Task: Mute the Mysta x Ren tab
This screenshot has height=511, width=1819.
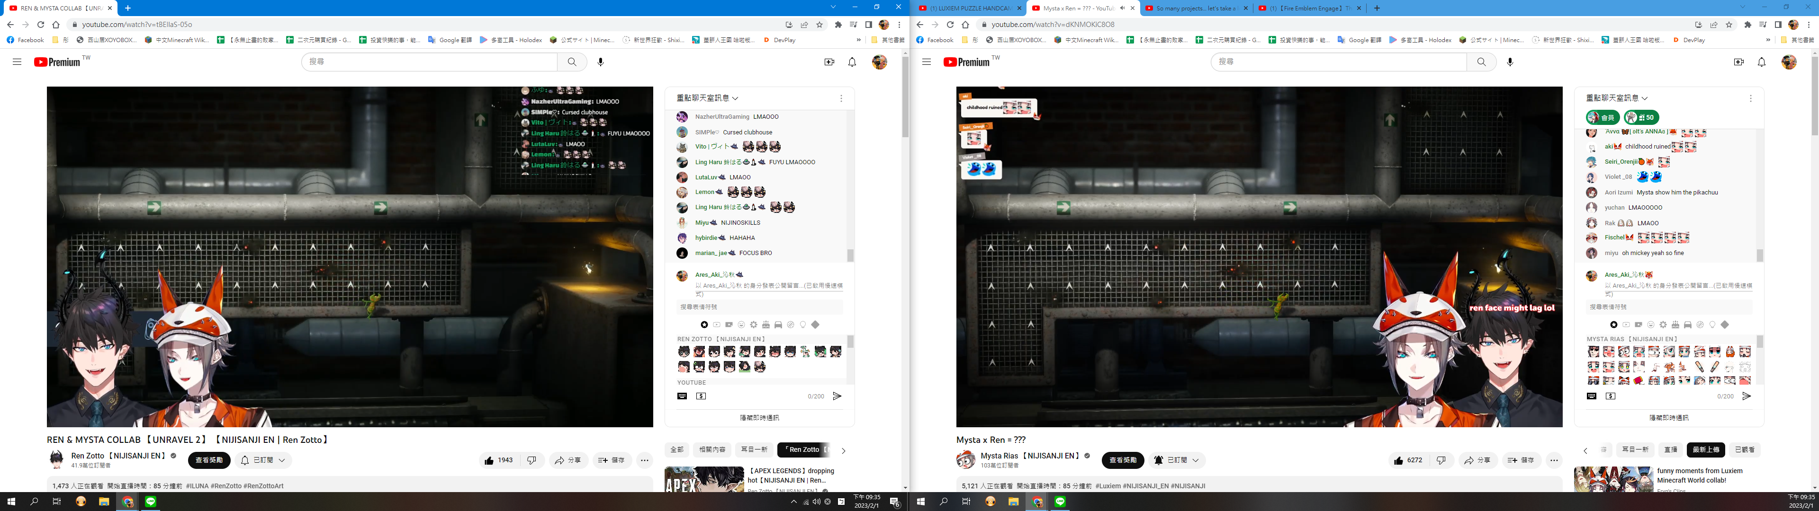Action: [x=1122, y=9]
